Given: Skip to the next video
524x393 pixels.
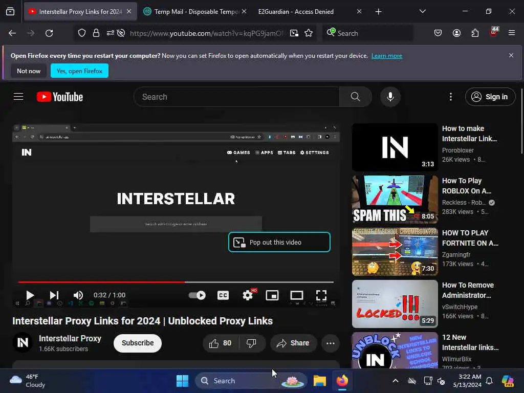Looking at the screenshot, I should [x=54, y=295].
